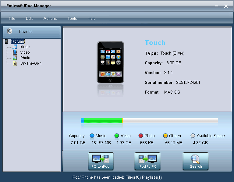The height and width of the screenshot is (182, 234).
Task: Click the PC to iPod transfer button
Action: tap(101, 161)
